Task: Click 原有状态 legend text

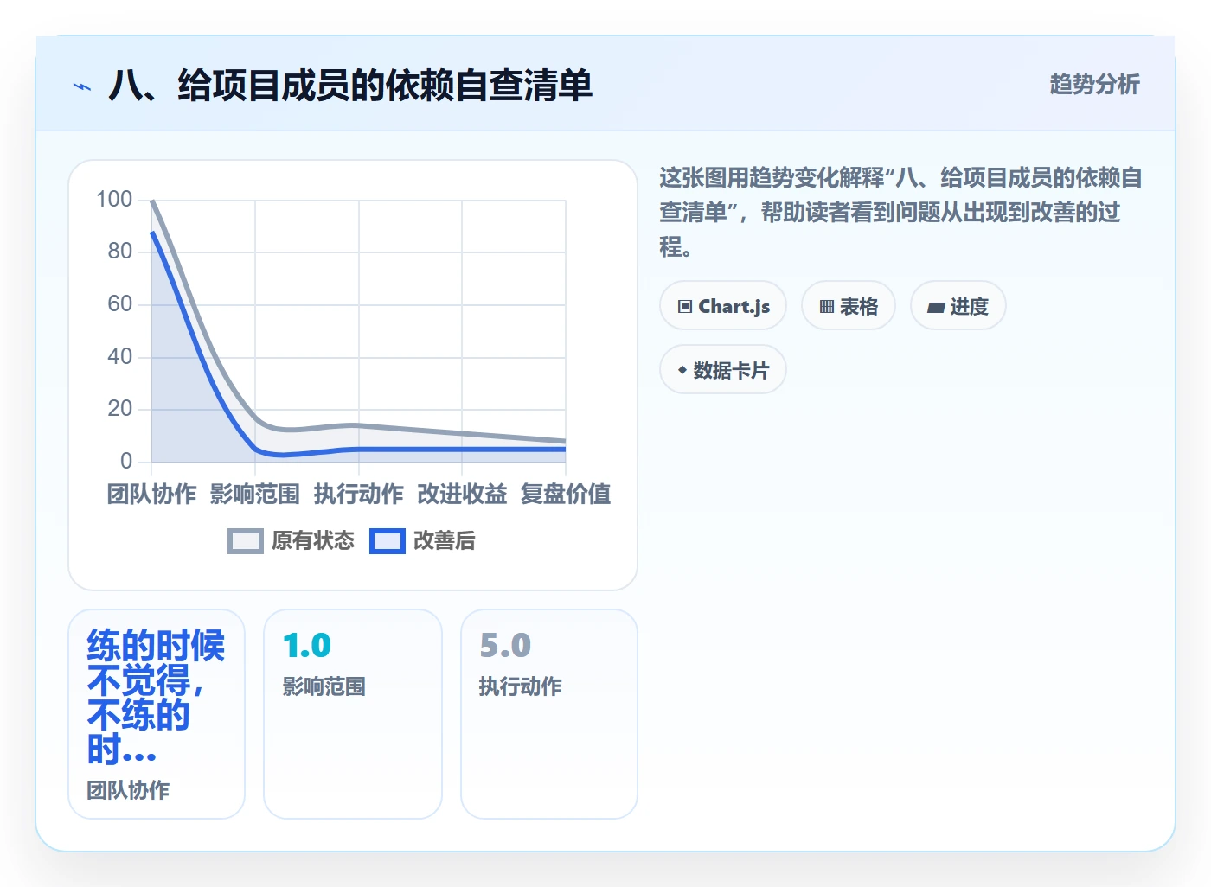Action: point(313,541)
